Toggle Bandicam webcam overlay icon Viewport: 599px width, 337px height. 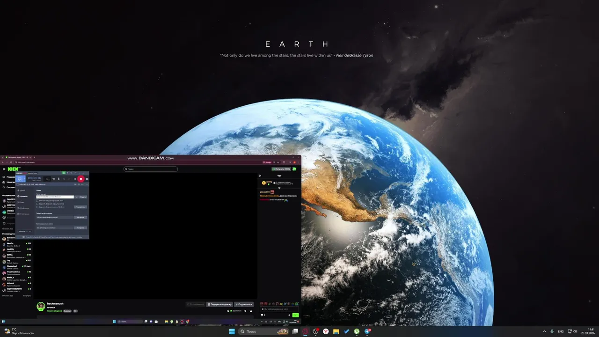click(48, 179)
